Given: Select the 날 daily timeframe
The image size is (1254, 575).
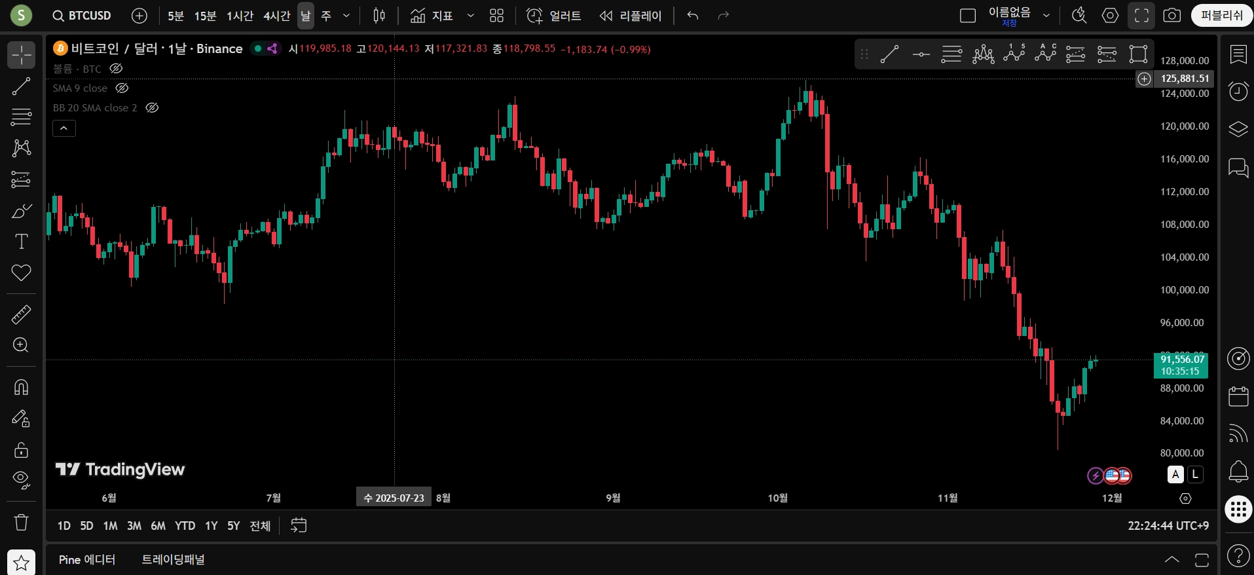Looking at the screenshot, I should tap(306, 16).
